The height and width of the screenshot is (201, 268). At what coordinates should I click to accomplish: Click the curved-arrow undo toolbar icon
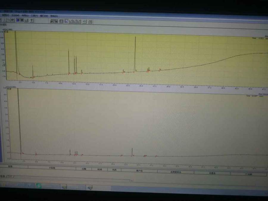click(x=85, y=21)
